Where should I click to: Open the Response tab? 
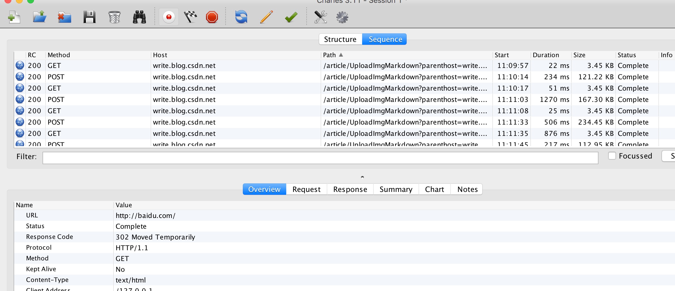click(350, 189)
